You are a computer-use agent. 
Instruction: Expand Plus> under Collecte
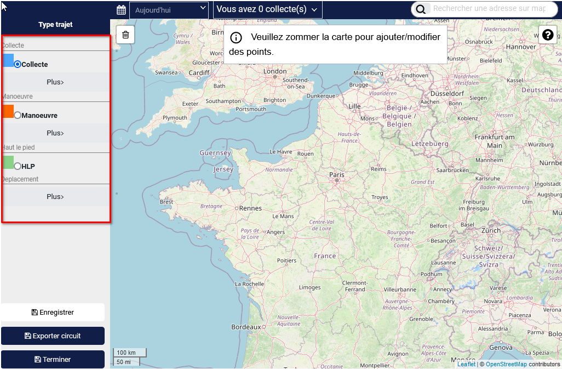(x=55, y=82)
